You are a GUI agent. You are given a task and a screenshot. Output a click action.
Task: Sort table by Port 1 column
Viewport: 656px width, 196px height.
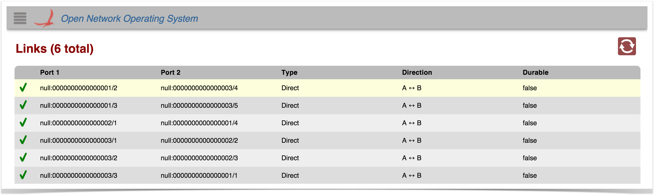click(50, 72)
